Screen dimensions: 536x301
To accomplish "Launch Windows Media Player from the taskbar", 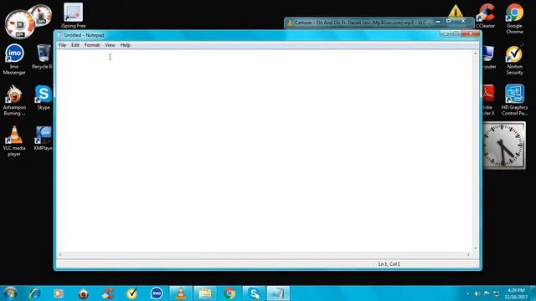I will tap(59, 293).
